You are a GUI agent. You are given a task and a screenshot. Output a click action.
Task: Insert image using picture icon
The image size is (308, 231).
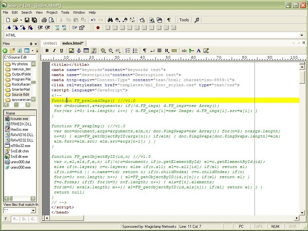(x=71, y=51)
